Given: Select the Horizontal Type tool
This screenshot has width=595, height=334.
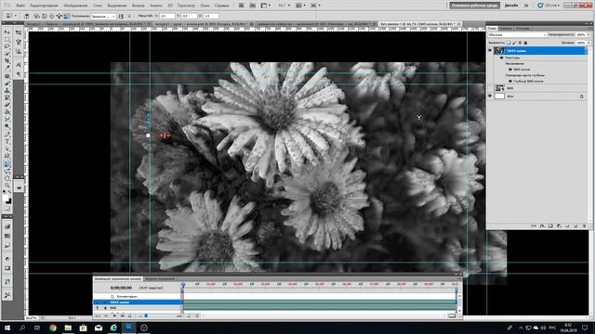Looking at the screenshot, I should [7, 141].
